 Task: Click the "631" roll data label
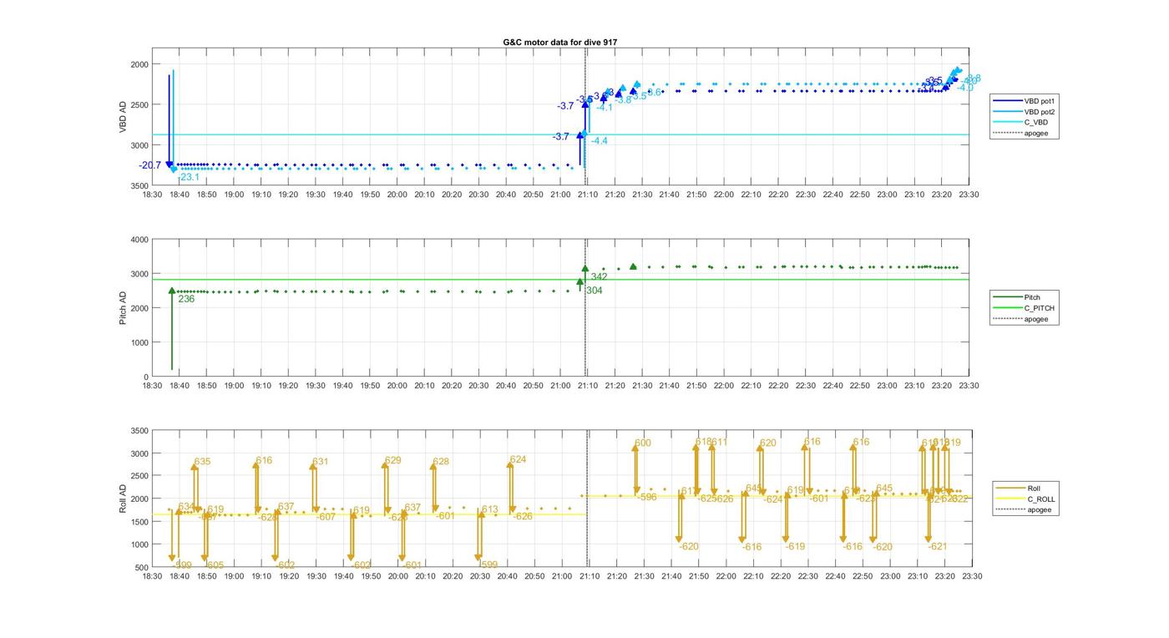321,462
